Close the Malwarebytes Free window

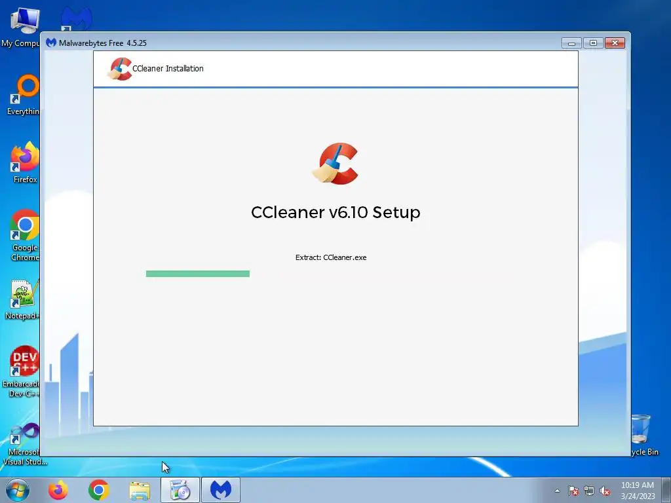[x=615, y=43]
